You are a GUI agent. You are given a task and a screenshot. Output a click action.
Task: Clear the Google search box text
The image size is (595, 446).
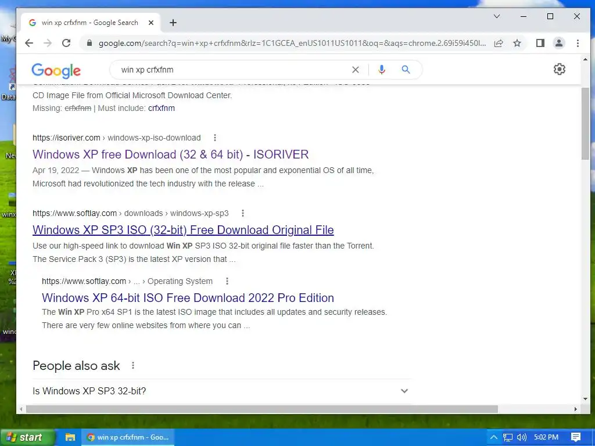point(355,70)
